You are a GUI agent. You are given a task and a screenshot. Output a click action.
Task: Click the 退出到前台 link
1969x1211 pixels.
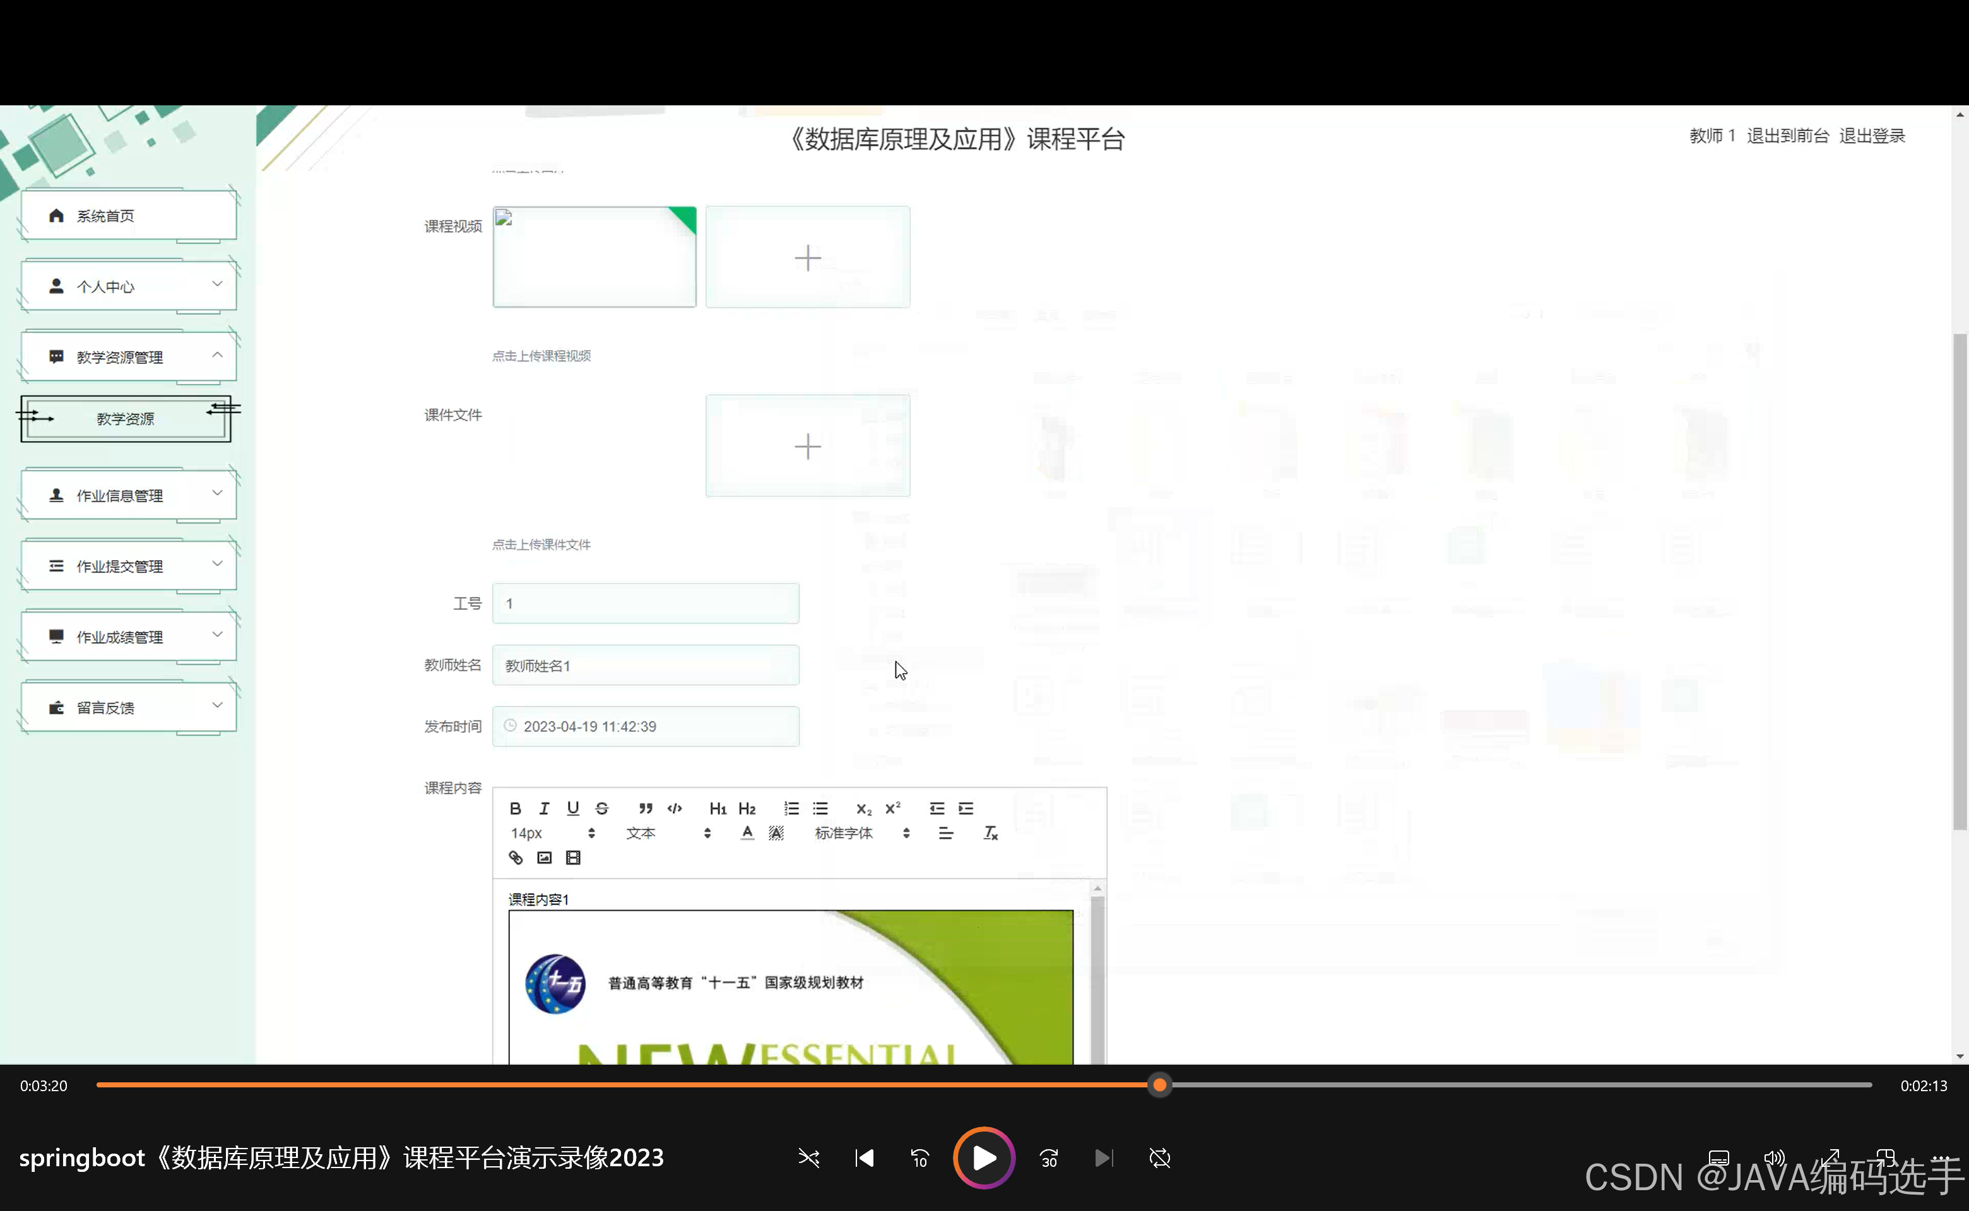[1787, 136]
